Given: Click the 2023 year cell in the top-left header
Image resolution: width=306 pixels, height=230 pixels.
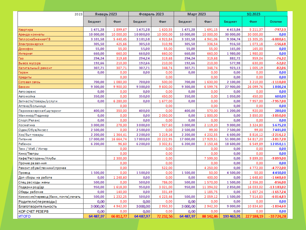Looking at the screenshot, I should point(78,14).
